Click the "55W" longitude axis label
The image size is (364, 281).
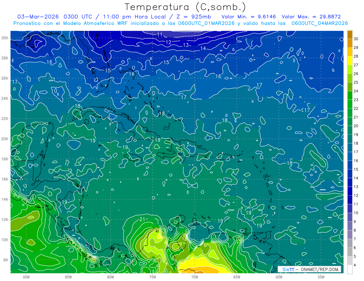(x=321, y=277)
